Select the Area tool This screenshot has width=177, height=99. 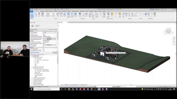(112, 15)
